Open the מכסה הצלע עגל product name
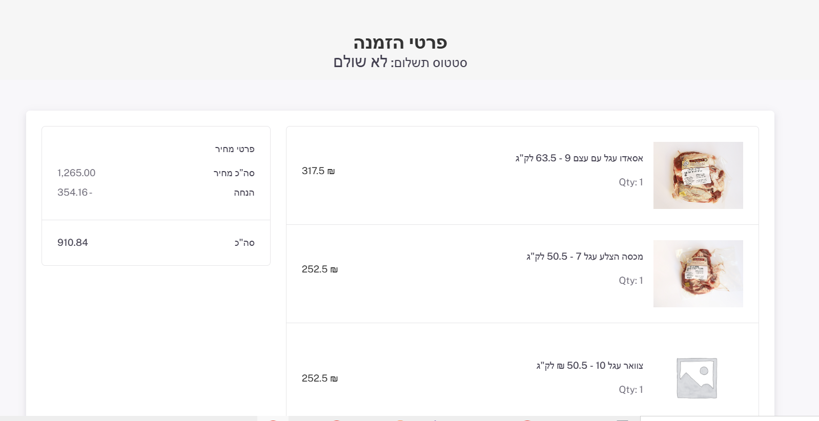The width and height of the screenshot is (819, 421). pyautogui.click(x=584, y=257)
